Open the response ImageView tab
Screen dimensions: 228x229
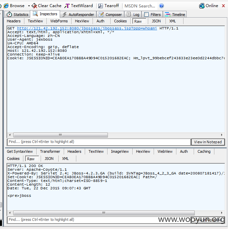point(120,152)
